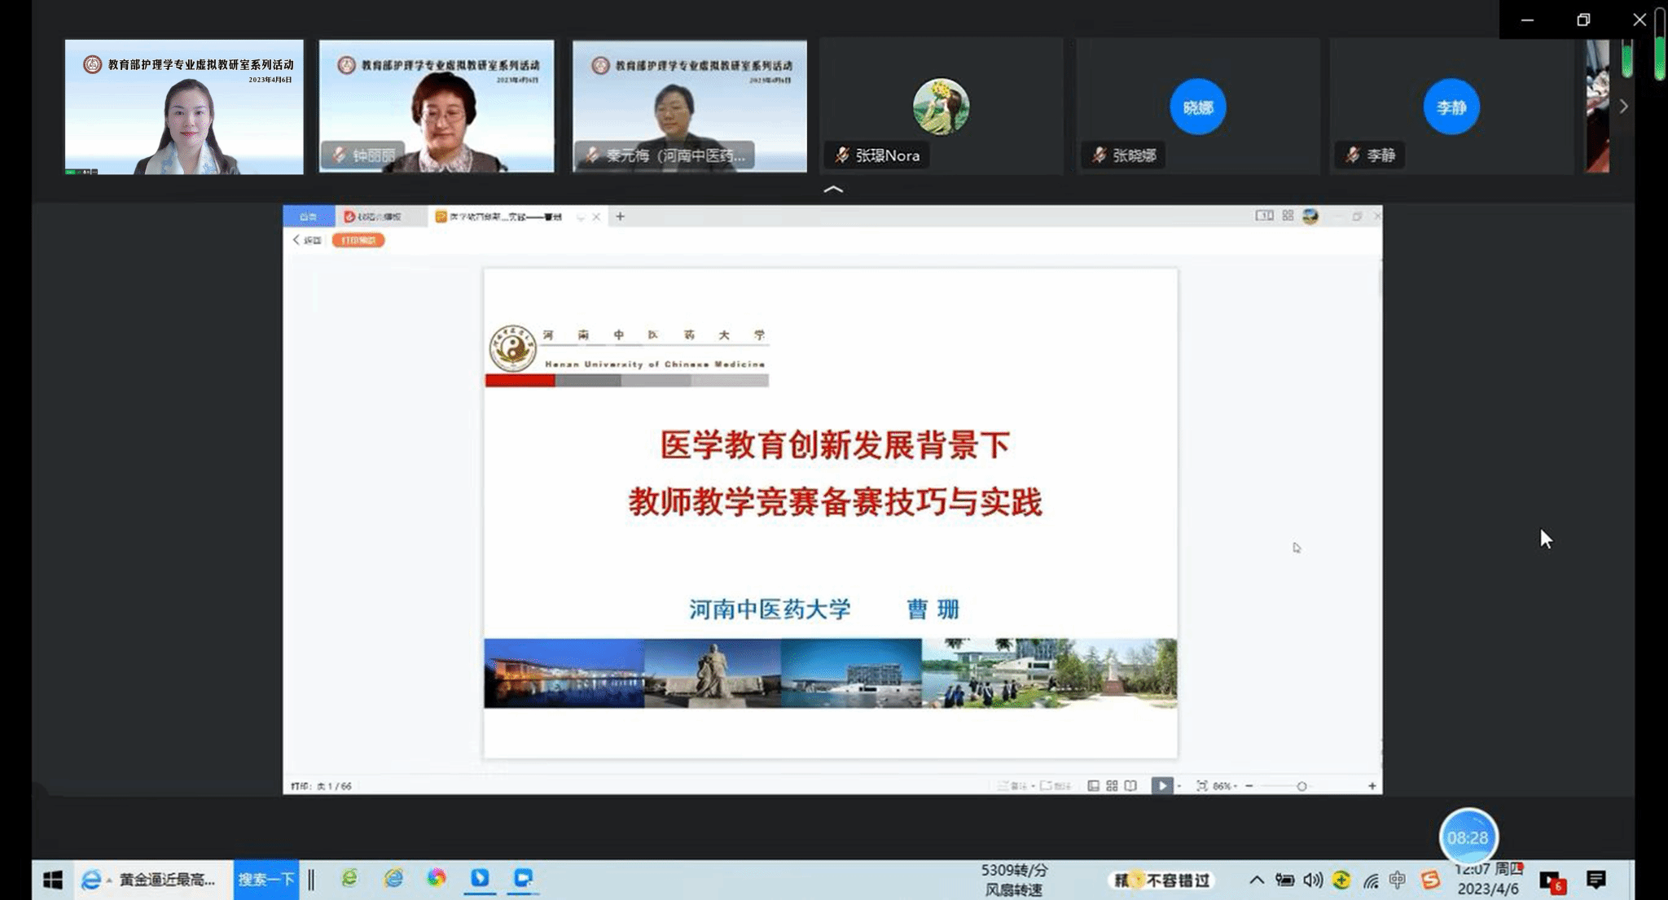Open the volume speaker tray icon
The image size is (1668, 900).
[1312, 880]
